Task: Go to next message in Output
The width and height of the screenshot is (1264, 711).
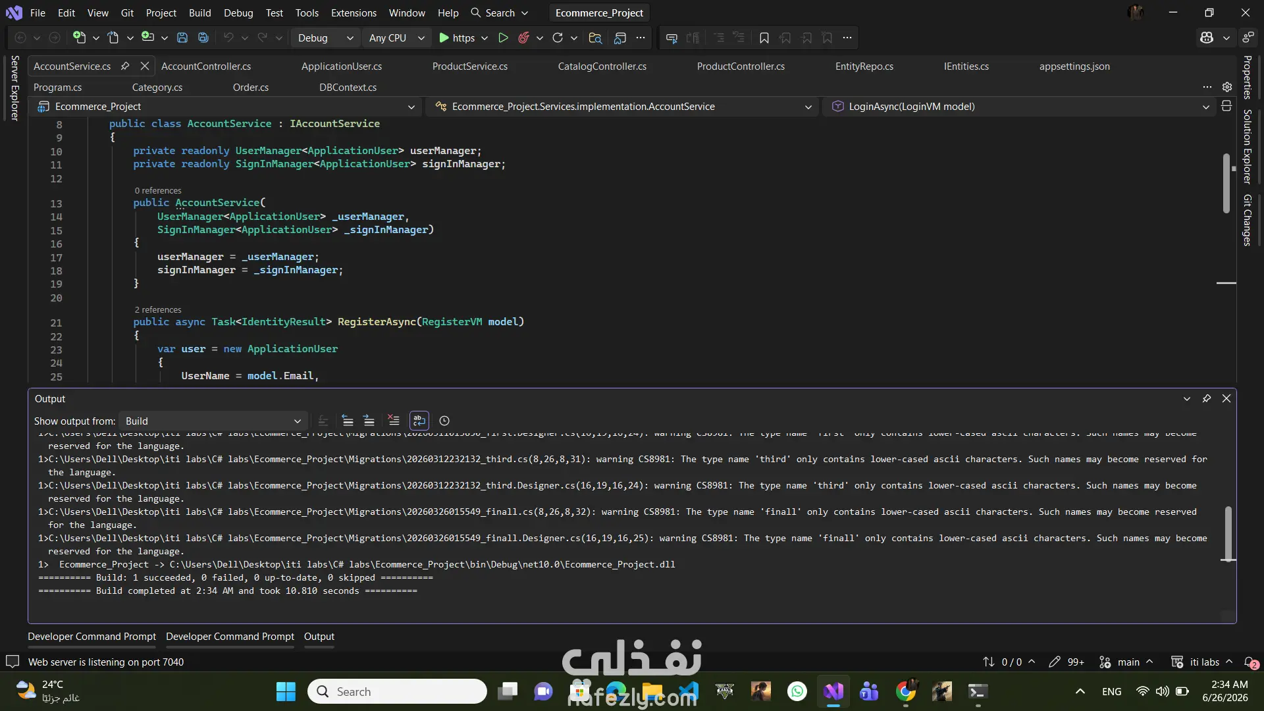Action: pos(369,421)
